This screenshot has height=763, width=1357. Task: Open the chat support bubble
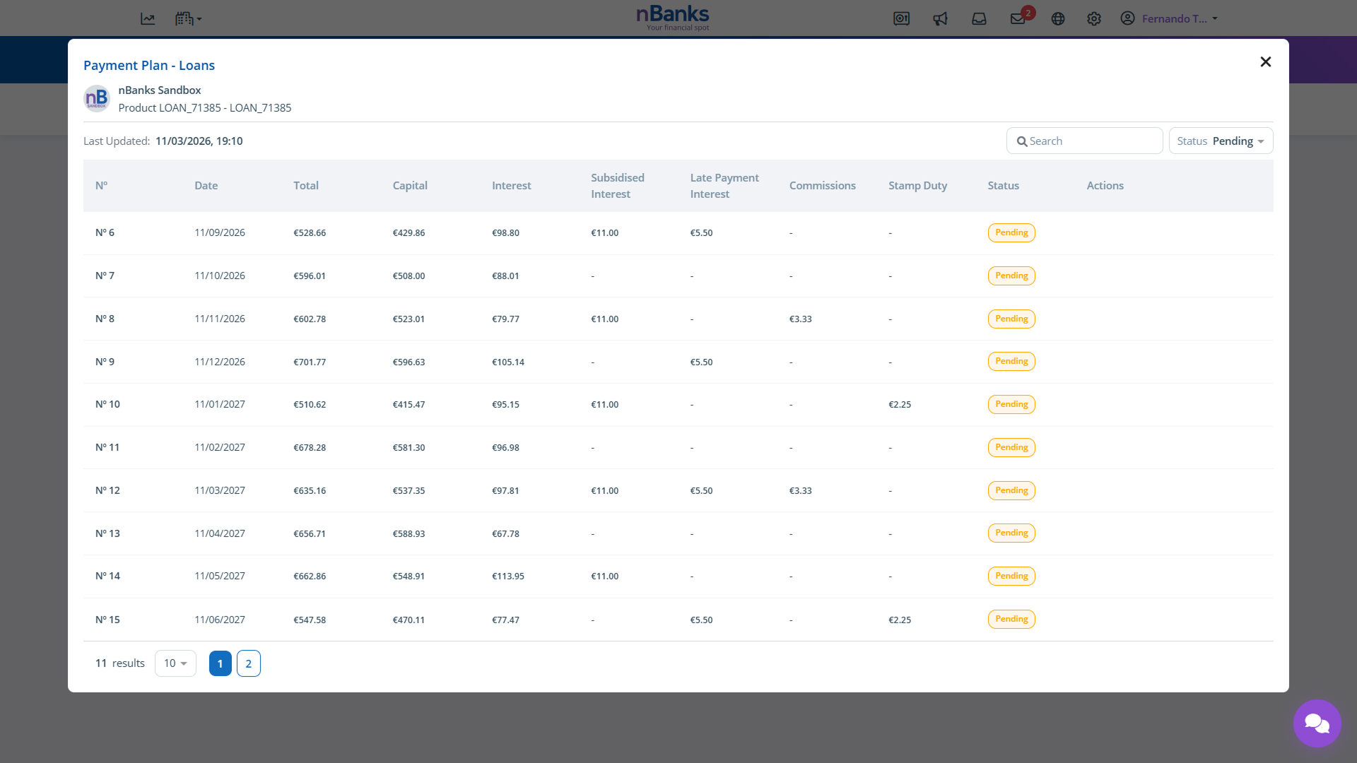(x=1317, y=723)
